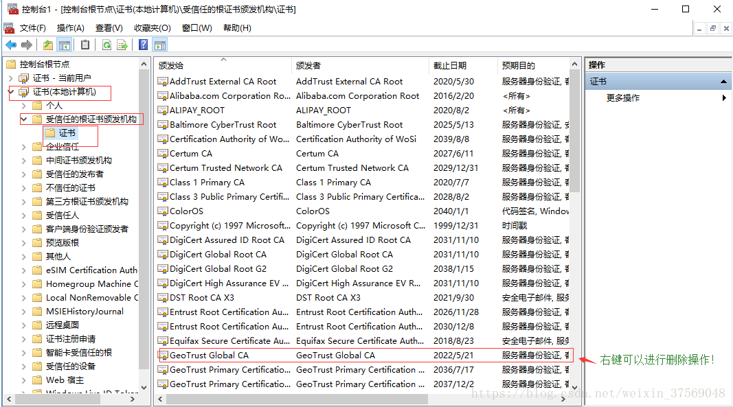Click the certificate icon beside DST Root CA X3
Screen dimensions: 733x407
(163, 298)
